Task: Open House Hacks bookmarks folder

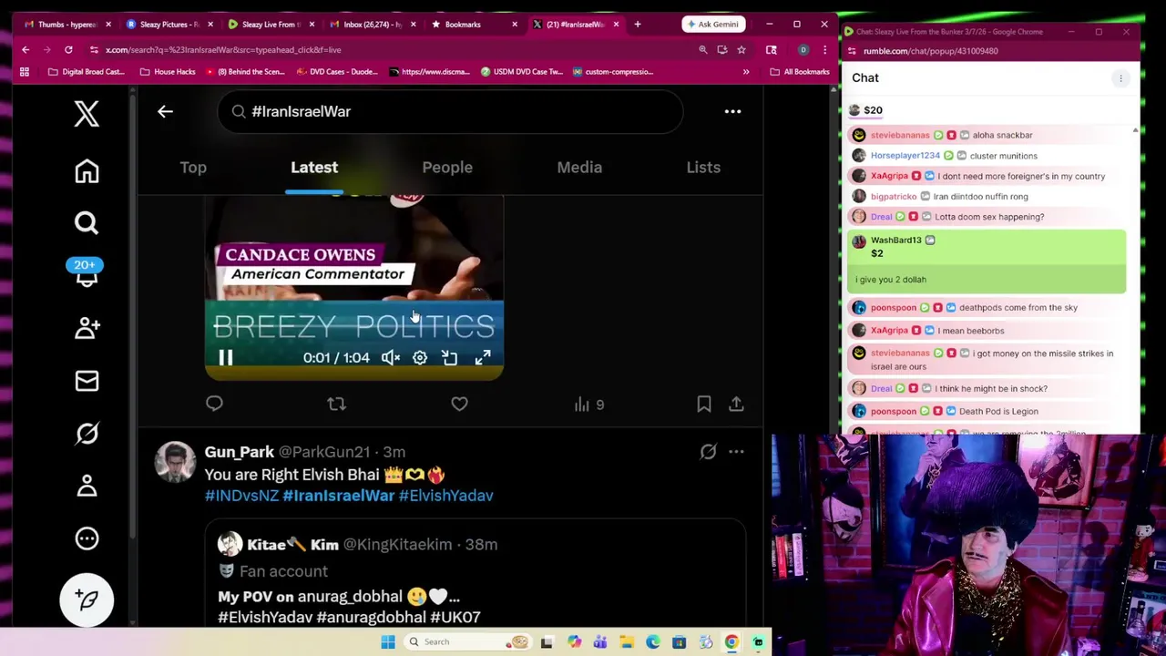Action: 168,72
